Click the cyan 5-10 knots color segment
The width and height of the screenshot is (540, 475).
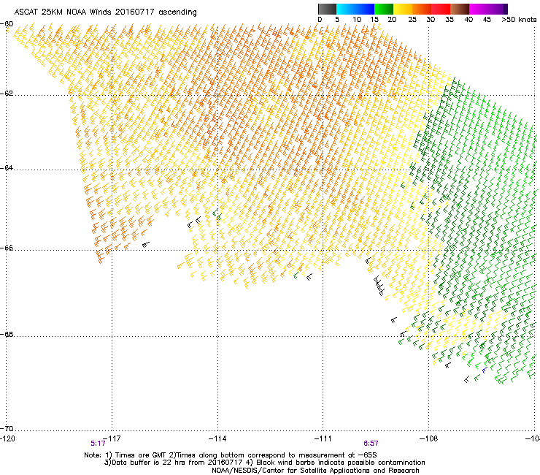coord(346,9)
